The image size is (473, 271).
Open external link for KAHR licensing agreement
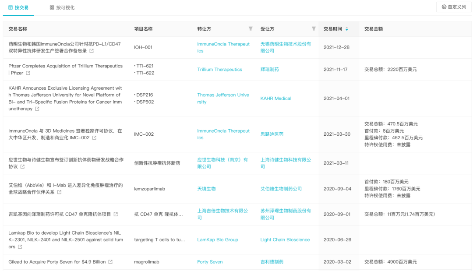37,109
